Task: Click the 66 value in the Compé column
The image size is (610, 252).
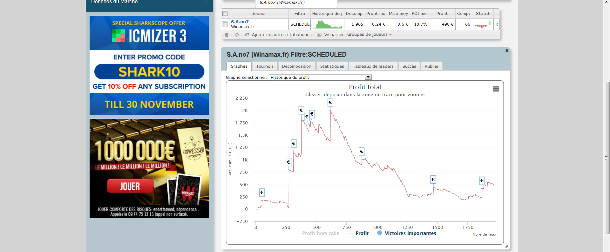Action: 464,24
